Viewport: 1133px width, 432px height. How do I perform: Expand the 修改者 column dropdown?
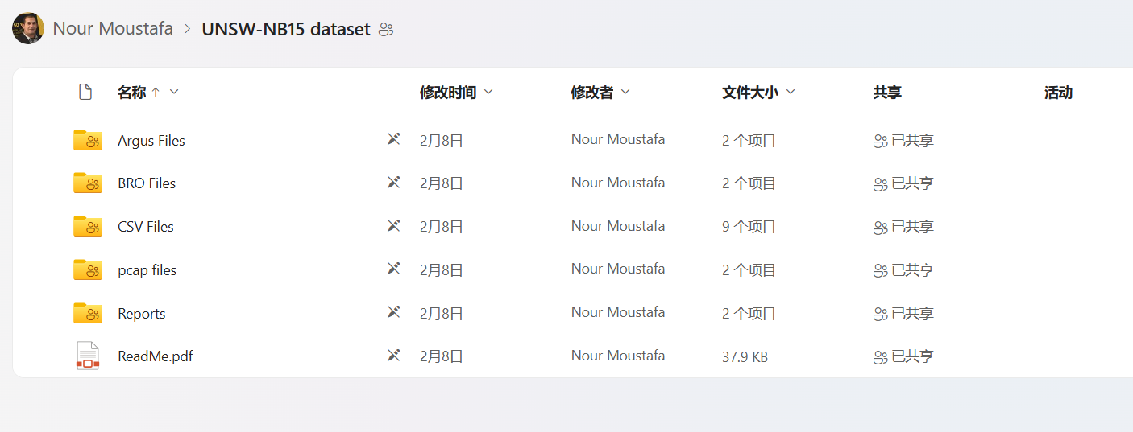(625, 93)
